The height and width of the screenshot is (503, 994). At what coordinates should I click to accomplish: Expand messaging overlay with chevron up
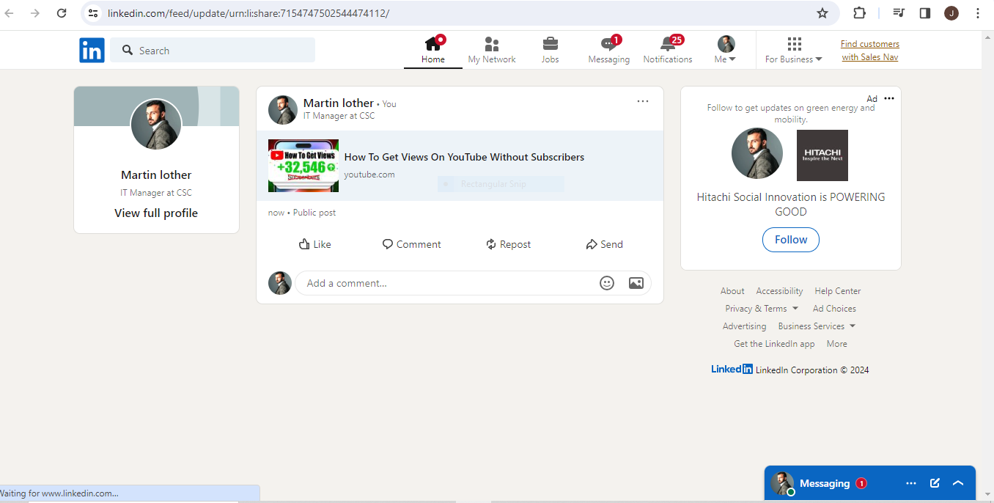[958, 483]
